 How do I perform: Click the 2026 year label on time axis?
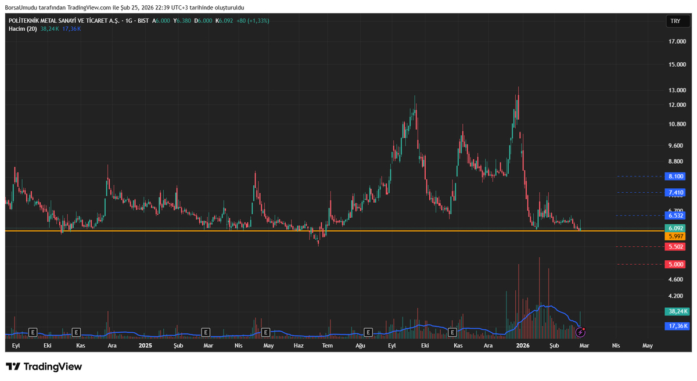(x=523, y=346)
